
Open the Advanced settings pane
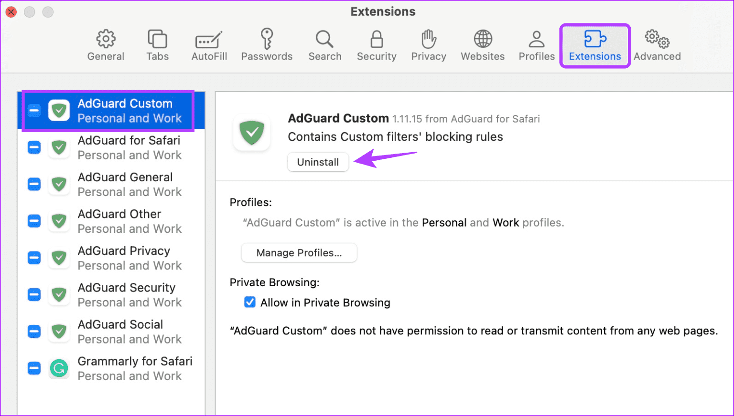(x=657, y=44)
